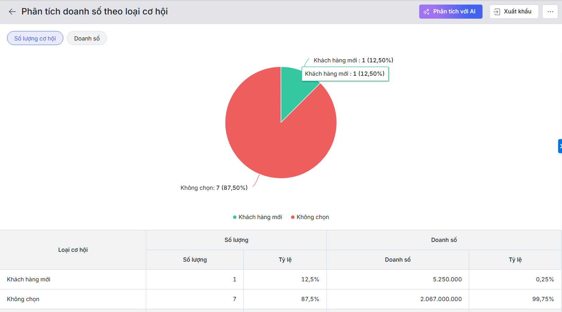Click the Phân tích với AI button
Image resolution: width=562 pixels, height=312 pixels.
(x=451, y=12)
